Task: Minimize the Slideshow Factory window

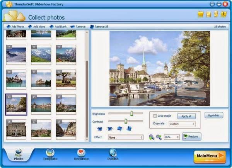Action: click(212, 4)
